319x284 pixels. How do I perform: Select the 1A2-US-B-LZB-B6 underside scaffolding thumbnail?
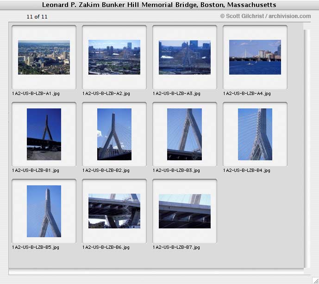point(114,211)
